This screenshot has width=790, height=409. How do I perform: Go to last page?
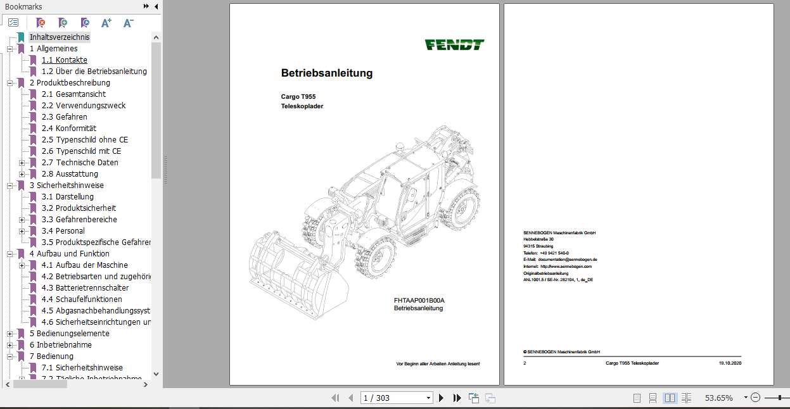click(x=457, y=398)
